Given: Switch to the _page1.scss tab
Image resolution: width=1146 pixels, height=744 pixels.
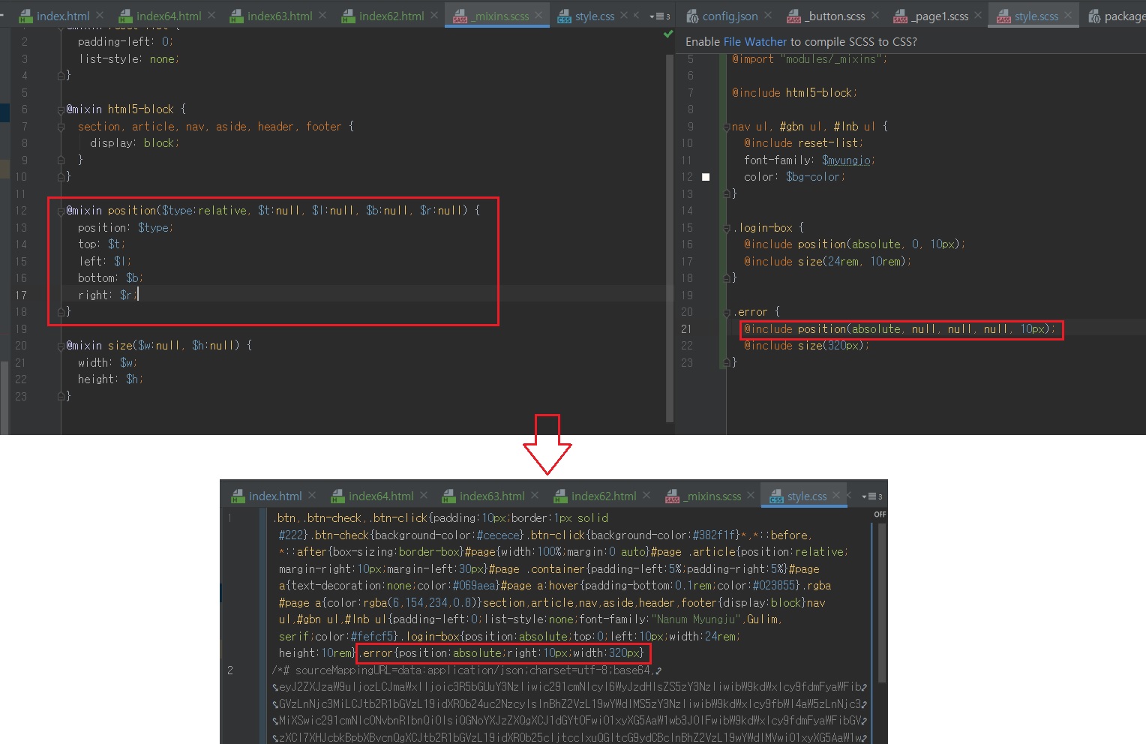Looking at the screenshot, I should (939, 16).
